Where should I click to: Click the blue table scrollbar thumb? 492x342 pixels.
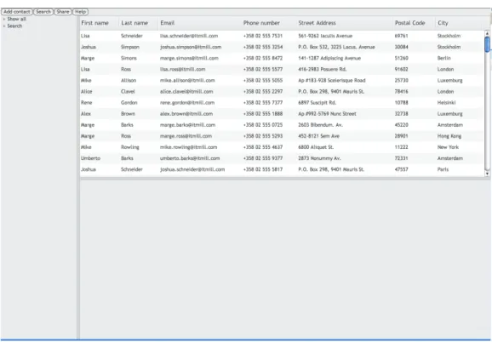(487, 44)
